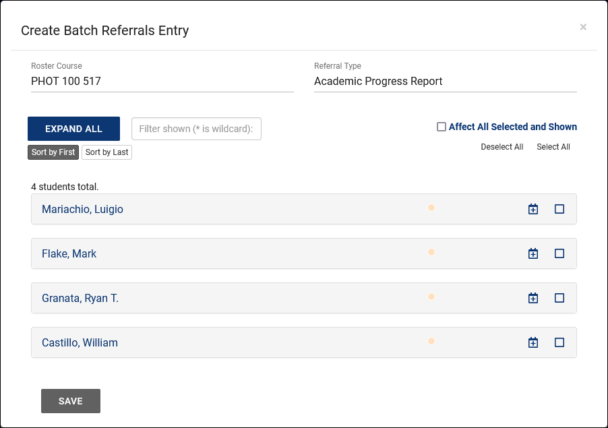Enable Affect All Selected and Shown
This screenshot has width=608, height=428.
tap(442, 127)
